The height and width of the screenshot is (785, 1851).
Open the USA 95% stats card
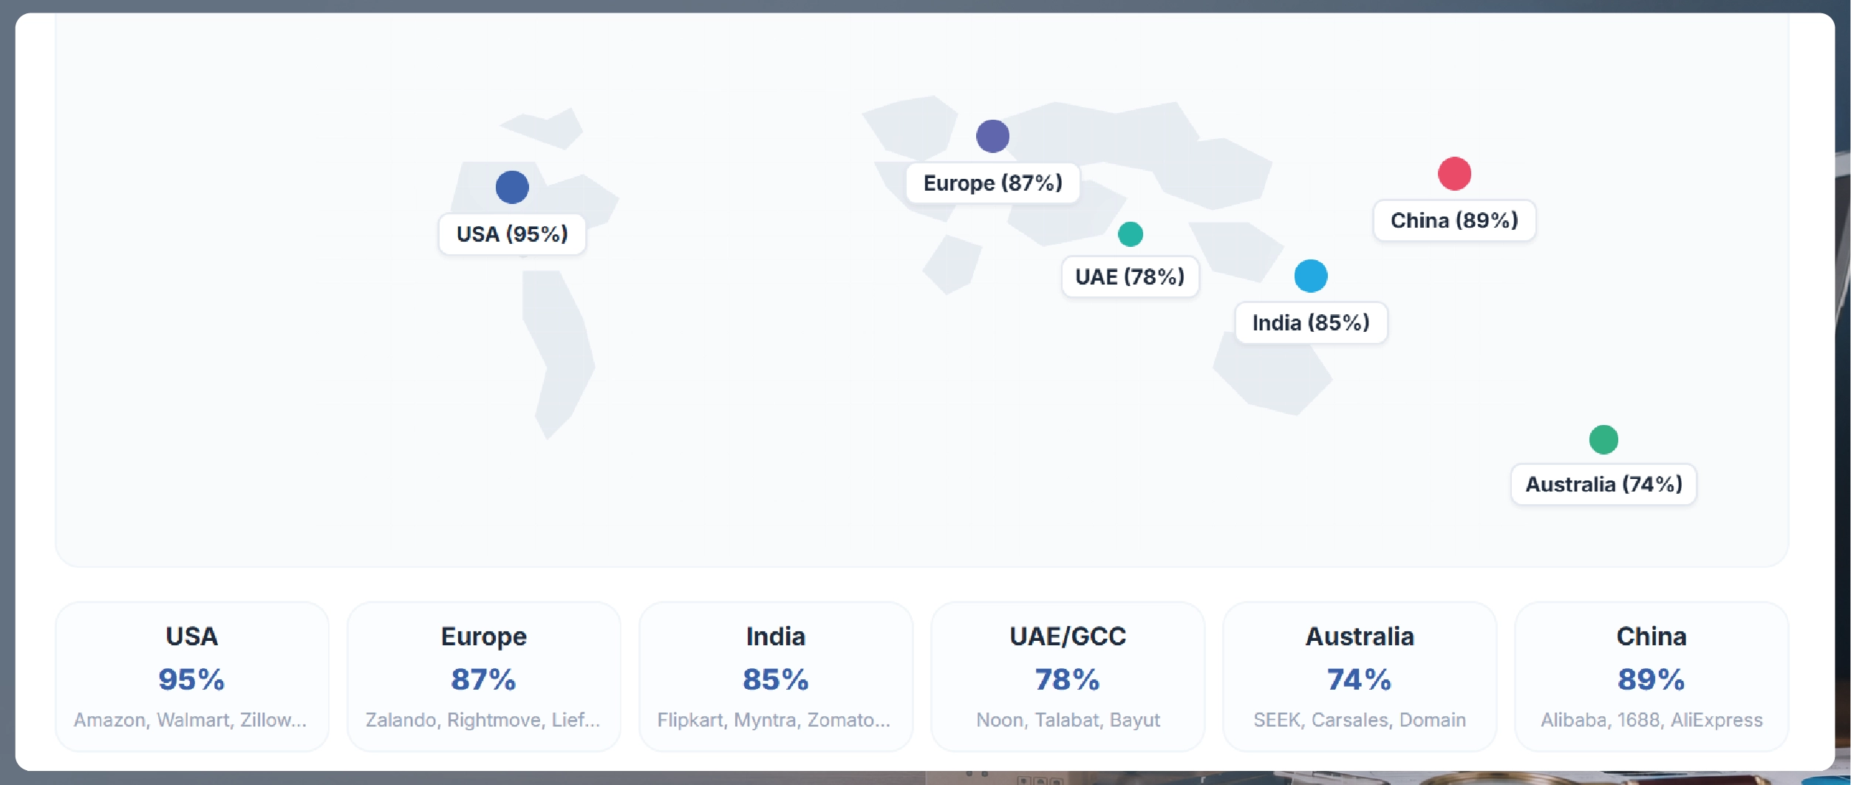[x=192, y=676]
